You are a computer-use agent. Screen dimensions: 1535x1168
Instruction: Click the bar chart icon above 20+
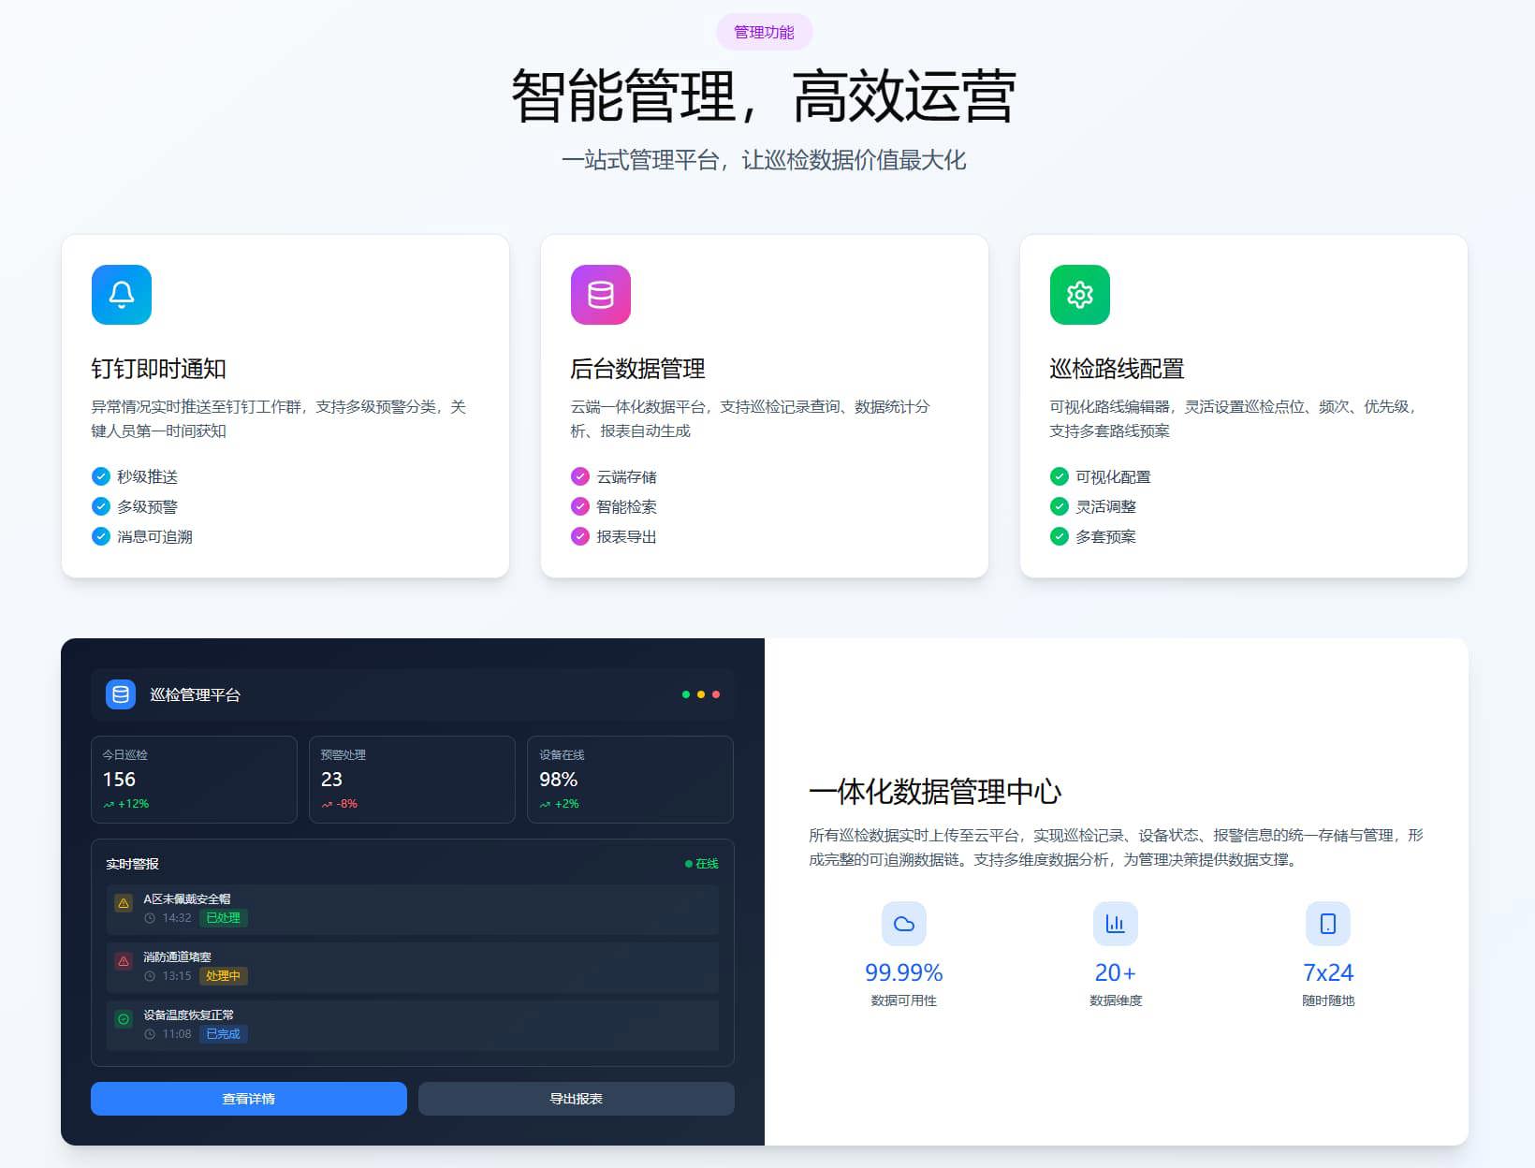pyautogui.click(x=1116, y=924)
